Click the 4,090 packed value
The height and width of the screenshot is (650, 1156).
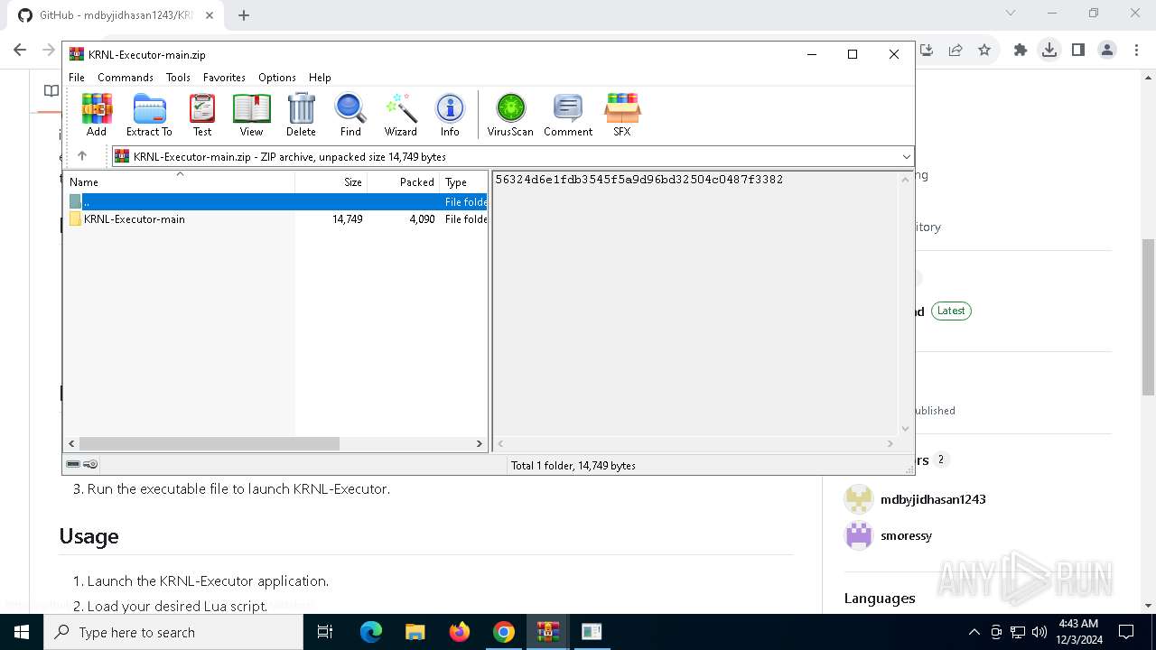pos(422,219)
